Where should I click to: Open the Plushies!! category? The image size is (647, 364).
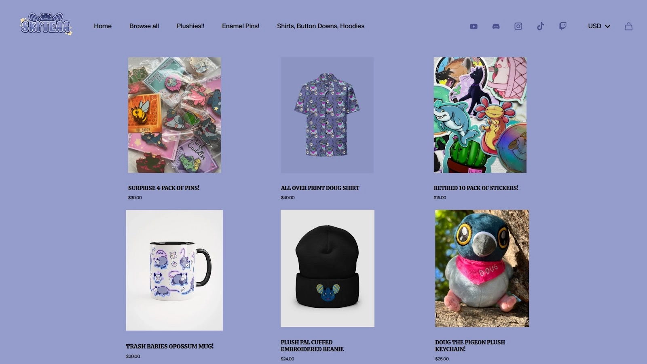click(x=190, y=26)
